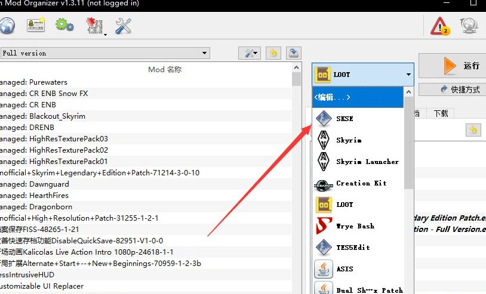Select the FISS-48265-1-21 mod row
The image size is (486, 294).
[146, 230]
